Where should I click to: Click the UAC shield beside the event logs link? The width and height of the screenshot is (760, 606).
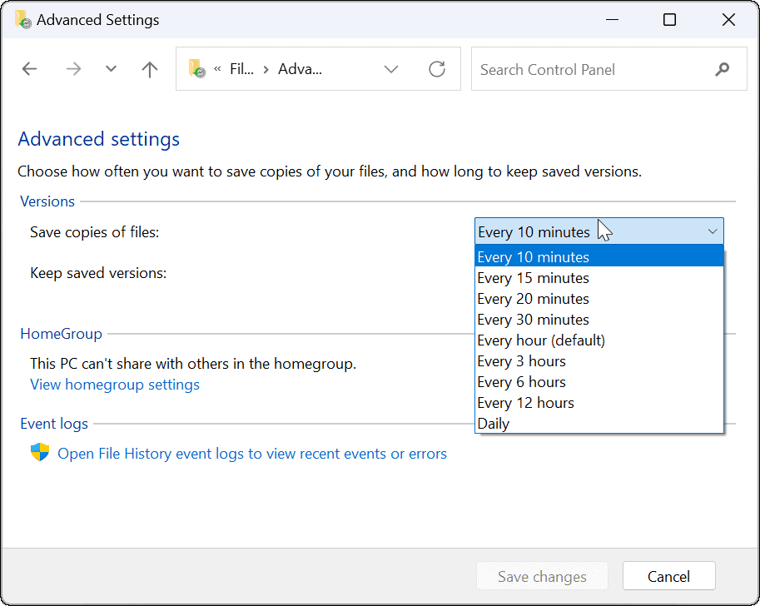(37, 454)
